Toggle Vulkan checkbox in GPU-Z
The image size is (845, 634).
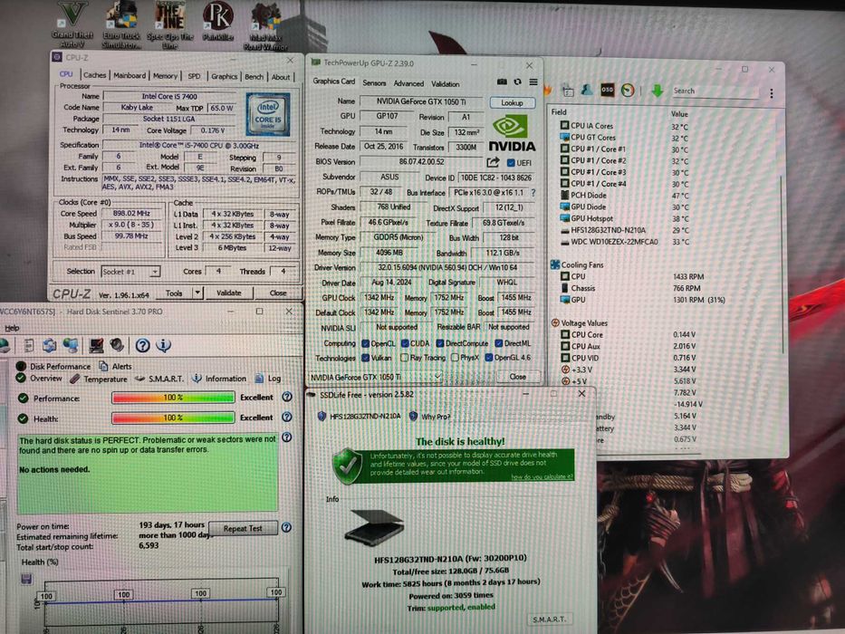pyautogui.click(x=365, y=358)
